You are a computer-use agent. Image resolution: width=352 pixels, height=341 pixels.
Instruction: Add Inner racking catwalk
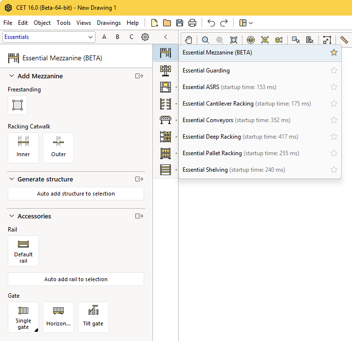click(23, 147)
